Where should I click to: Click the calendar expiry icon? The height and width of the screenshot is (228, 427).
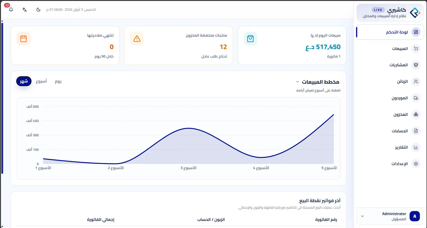pos(23,39)
